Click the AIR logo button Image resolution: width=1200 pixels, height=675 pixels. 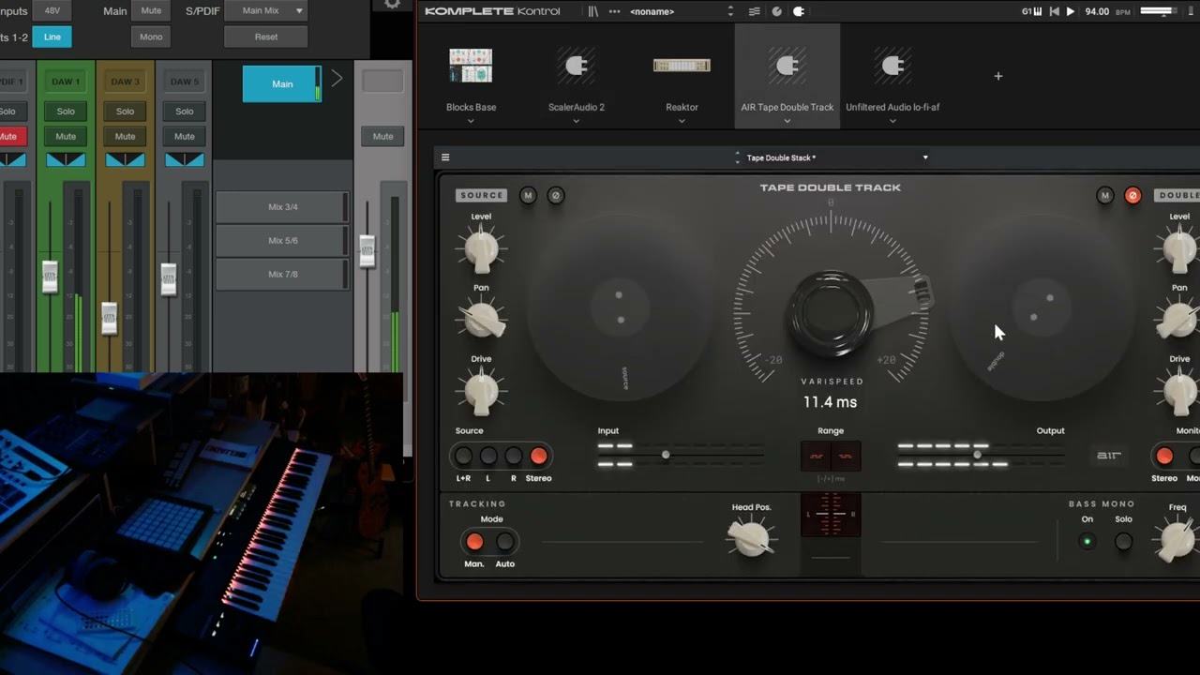[1109, 456]
